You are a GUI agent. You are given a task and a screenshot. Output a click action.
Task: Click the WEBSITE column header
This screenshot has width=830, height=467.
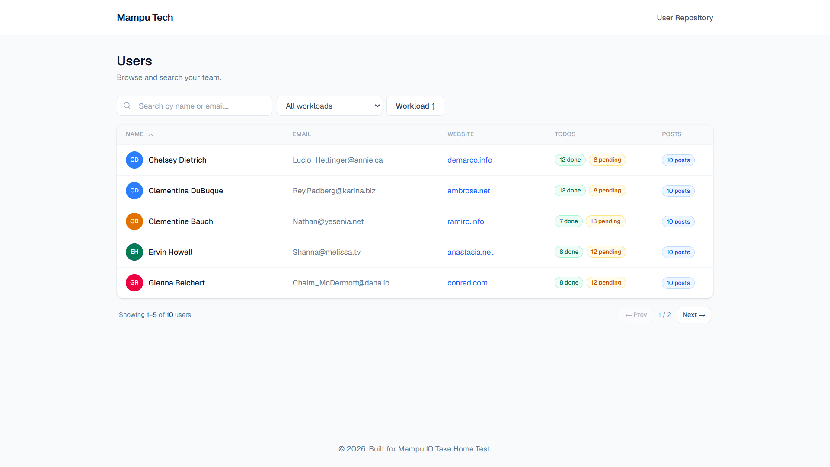tap(460, 134)
